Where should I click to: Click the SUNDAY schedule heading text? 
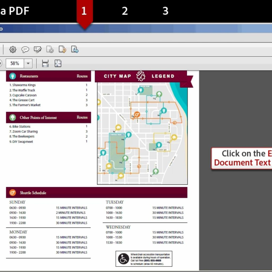pos(17,202)
